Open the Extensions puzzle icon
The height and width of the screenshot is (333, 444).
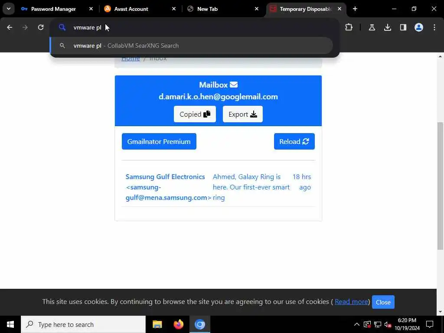(x=349, y=27)
